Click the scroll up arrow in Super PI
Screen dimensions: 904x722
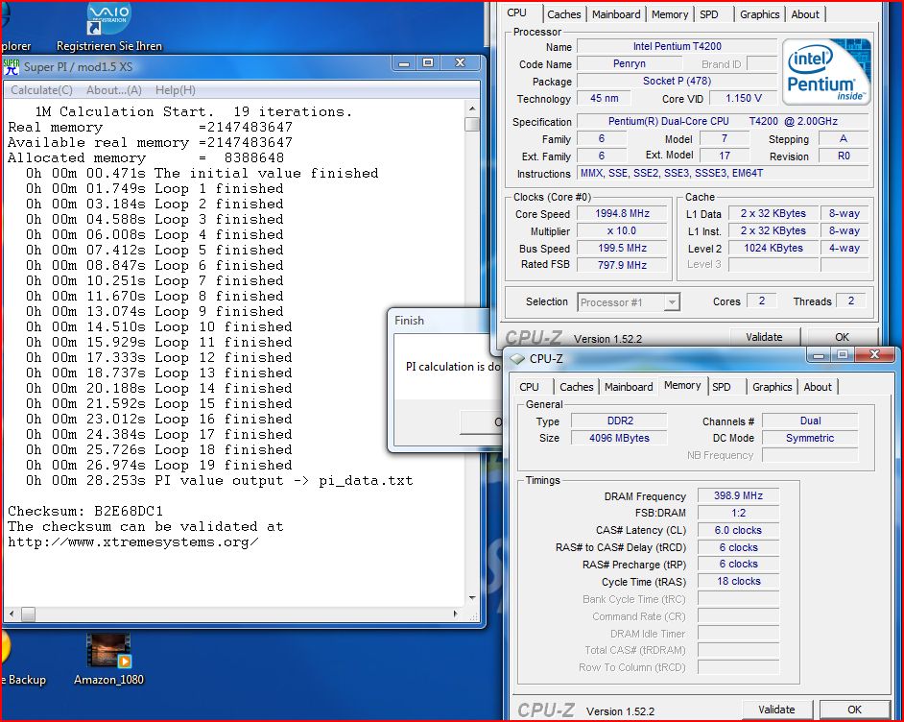(472, 108)
